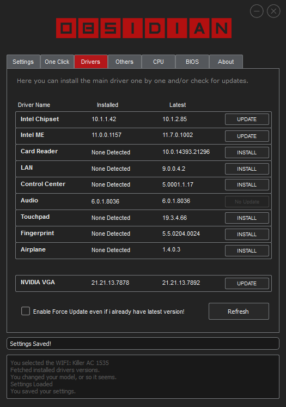The image size is (286, 407).
Task: Minimize the Obsidian window
Action: click(x=257, y=11)
